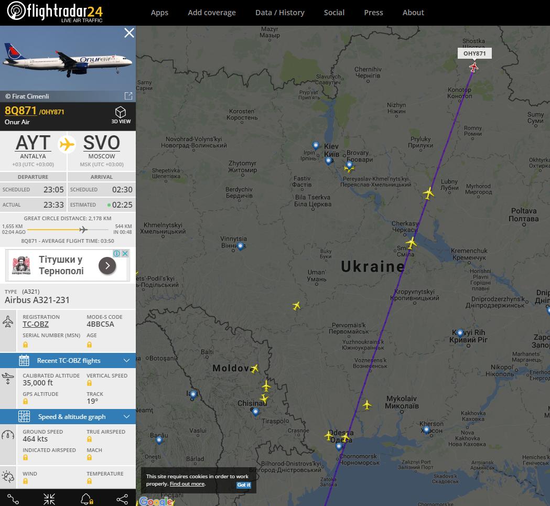
Task: Click the AYT origin airport code
Action: point(33,143)
